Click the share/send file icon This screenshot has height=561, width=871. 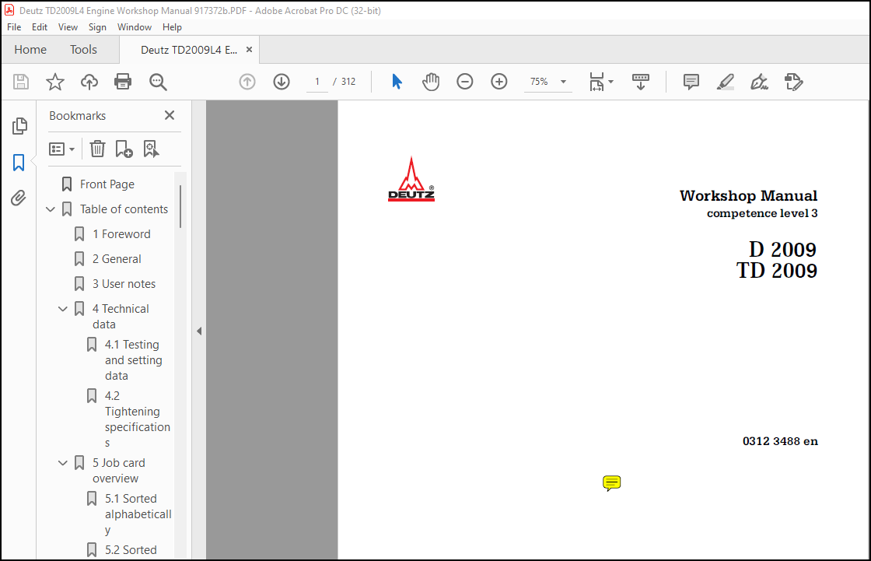coord(794,82)
